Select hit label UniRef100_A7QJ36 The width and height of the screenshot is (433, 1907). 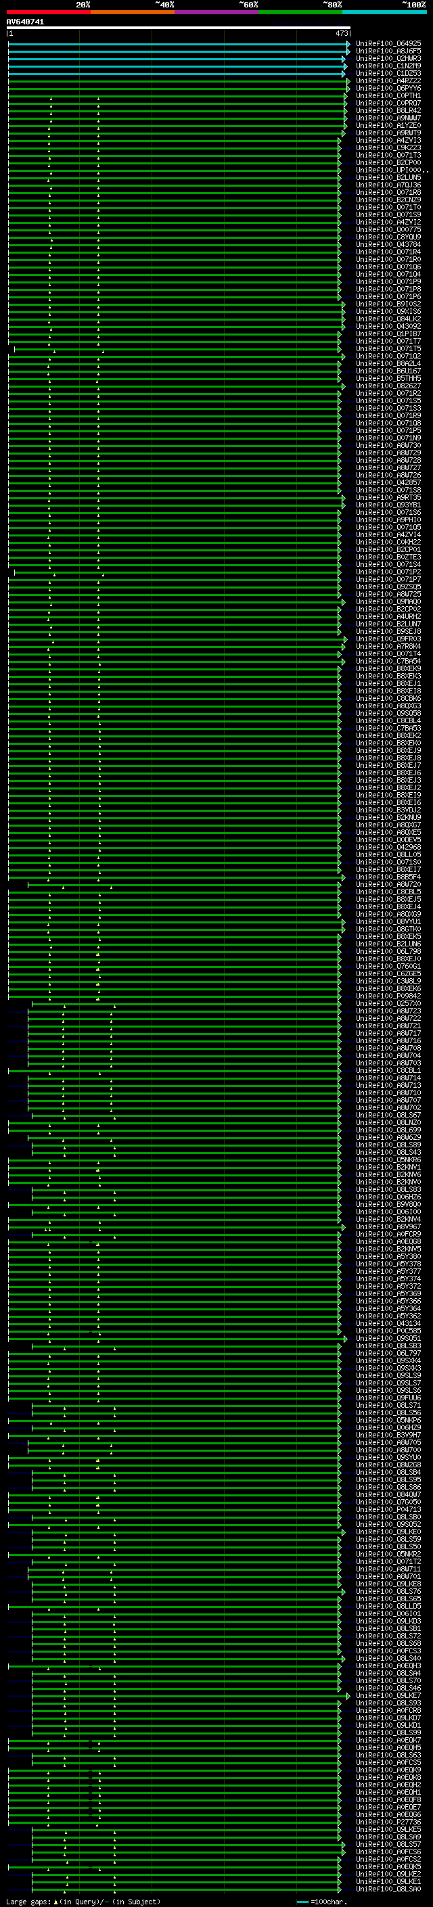tap(388, 185)
